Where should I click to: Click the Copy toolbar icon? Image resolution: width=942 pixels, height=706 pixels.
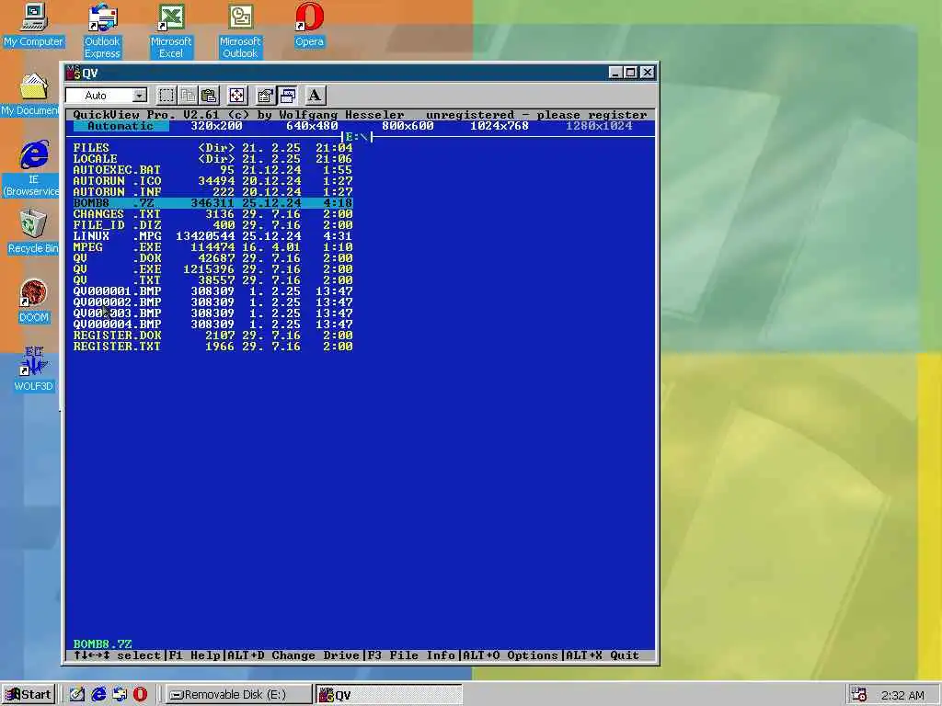coord(188,96)
